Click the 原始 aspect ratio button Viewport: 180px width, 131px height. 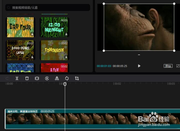coord(168,66)
